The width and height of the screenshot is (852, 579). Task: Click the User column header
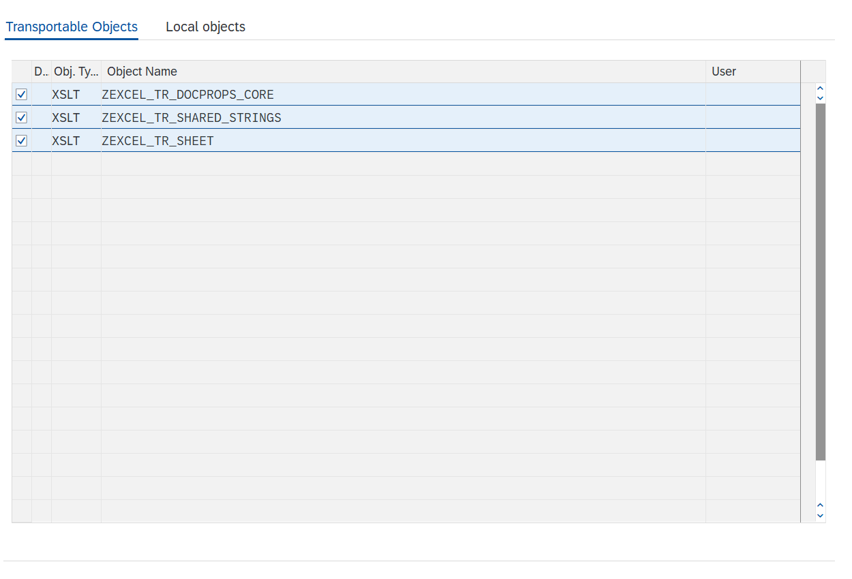(724, 71)
